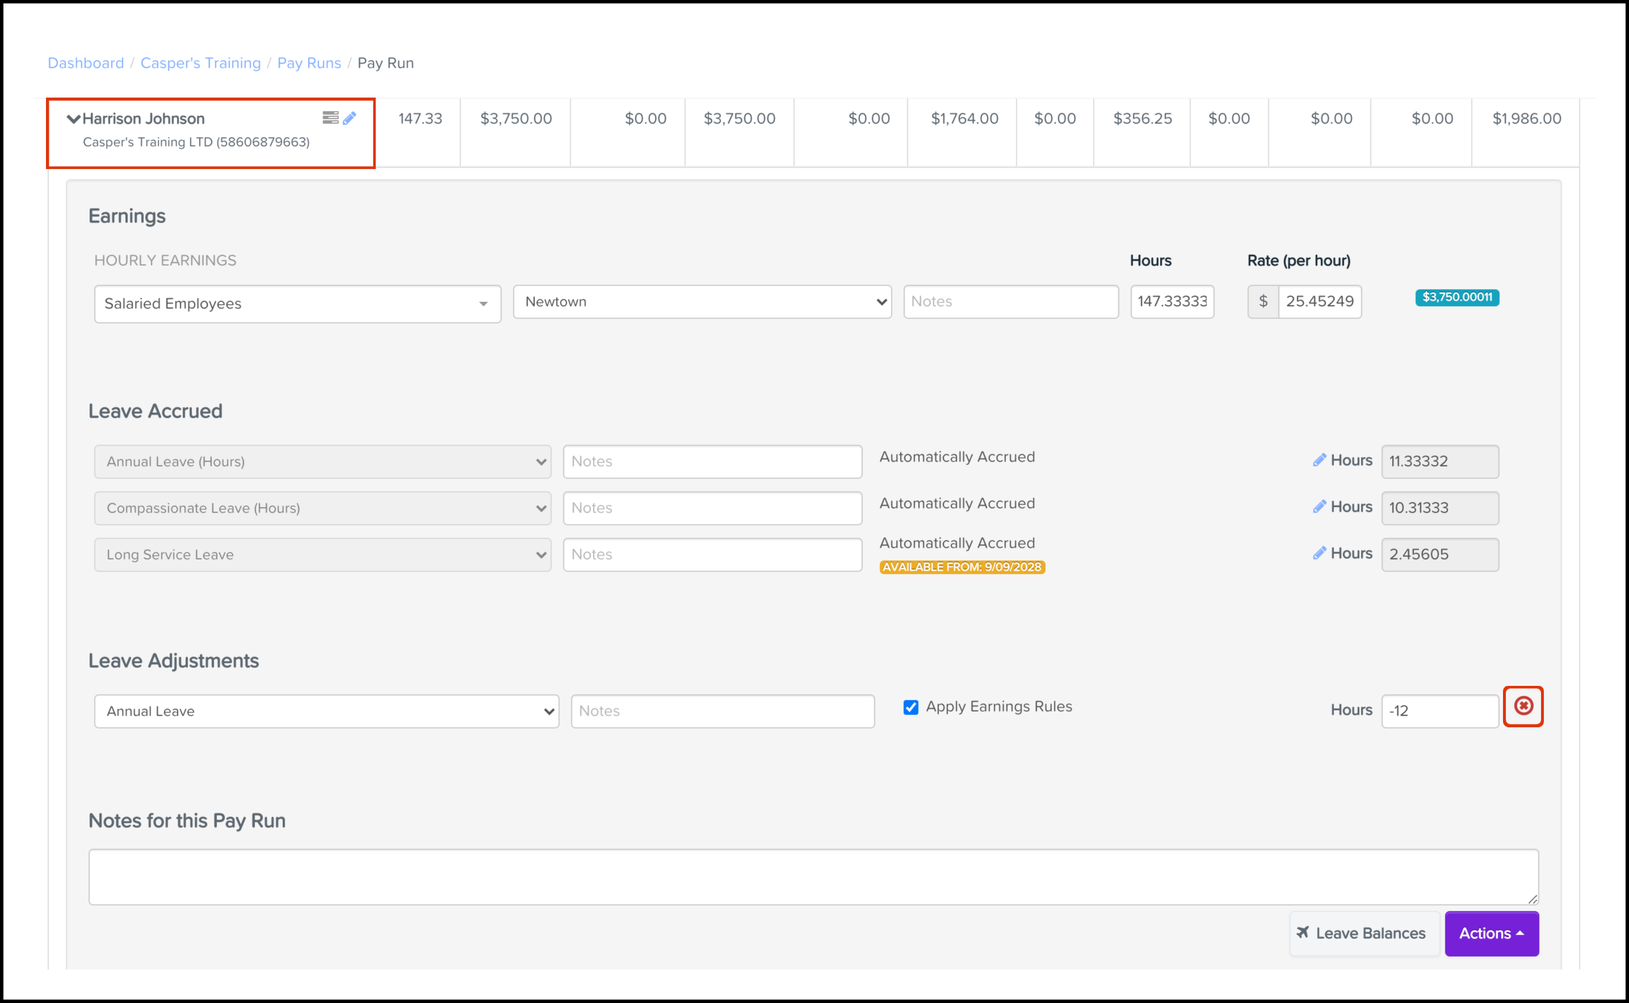Open the Annual Leave adjustment type dropdown

tap(326, 711)
